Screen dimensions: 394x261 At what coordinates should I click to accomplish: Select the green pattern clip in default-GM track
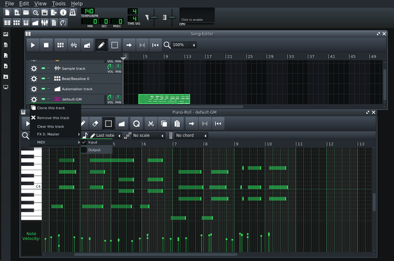point(164,99)
